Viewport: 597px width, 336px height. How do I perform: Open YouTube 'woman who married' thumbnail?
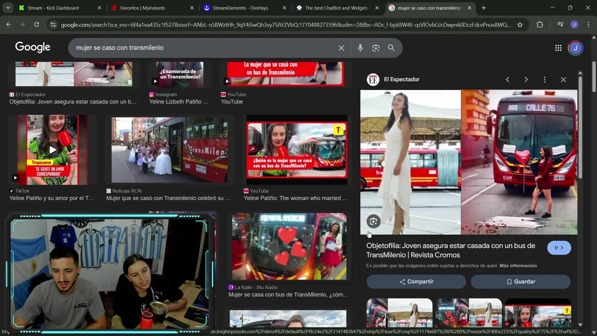(297, 150)
